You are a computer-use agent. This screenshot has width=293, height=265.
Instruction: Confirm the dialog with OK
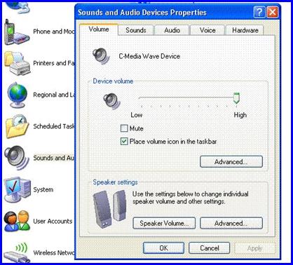point(163,248)
